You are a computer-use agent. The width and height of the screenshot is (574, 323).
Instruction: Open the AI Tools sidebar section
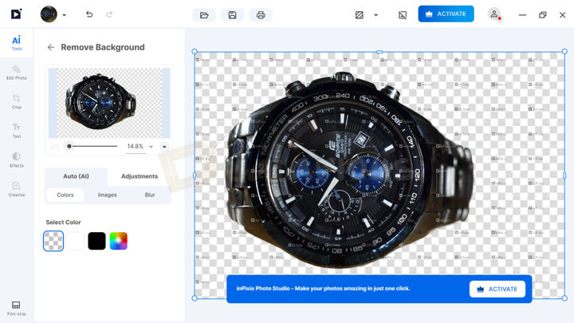[x=16, y=43]
